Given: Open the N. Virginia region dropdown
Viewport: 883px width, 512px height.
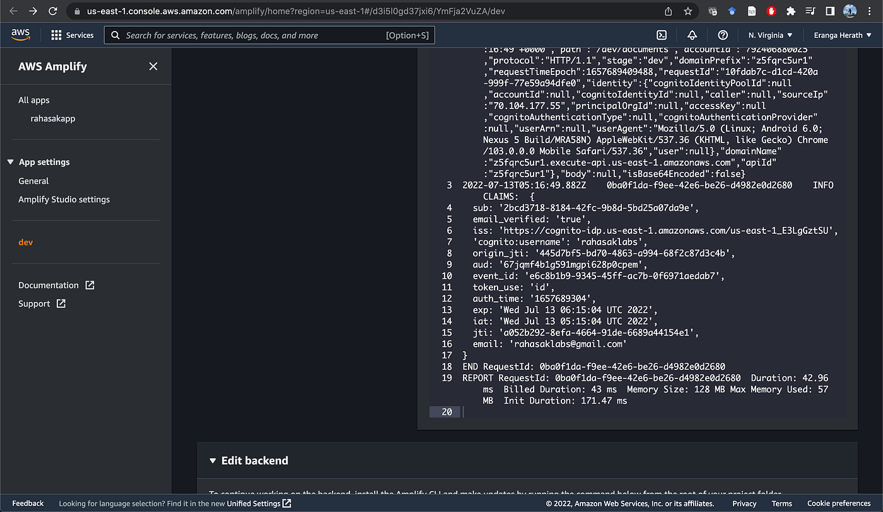Looking at the screenshot, I should pyautogui.click(x=771, y=35).
